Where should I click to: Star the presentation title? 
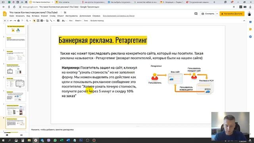tap(62, 12)
